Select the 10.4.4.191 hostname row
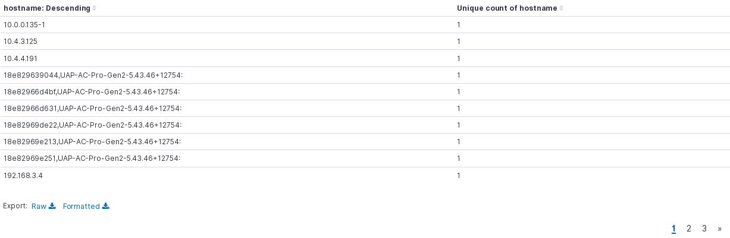The height and width of the screenshot is (238, 730). 21,58
